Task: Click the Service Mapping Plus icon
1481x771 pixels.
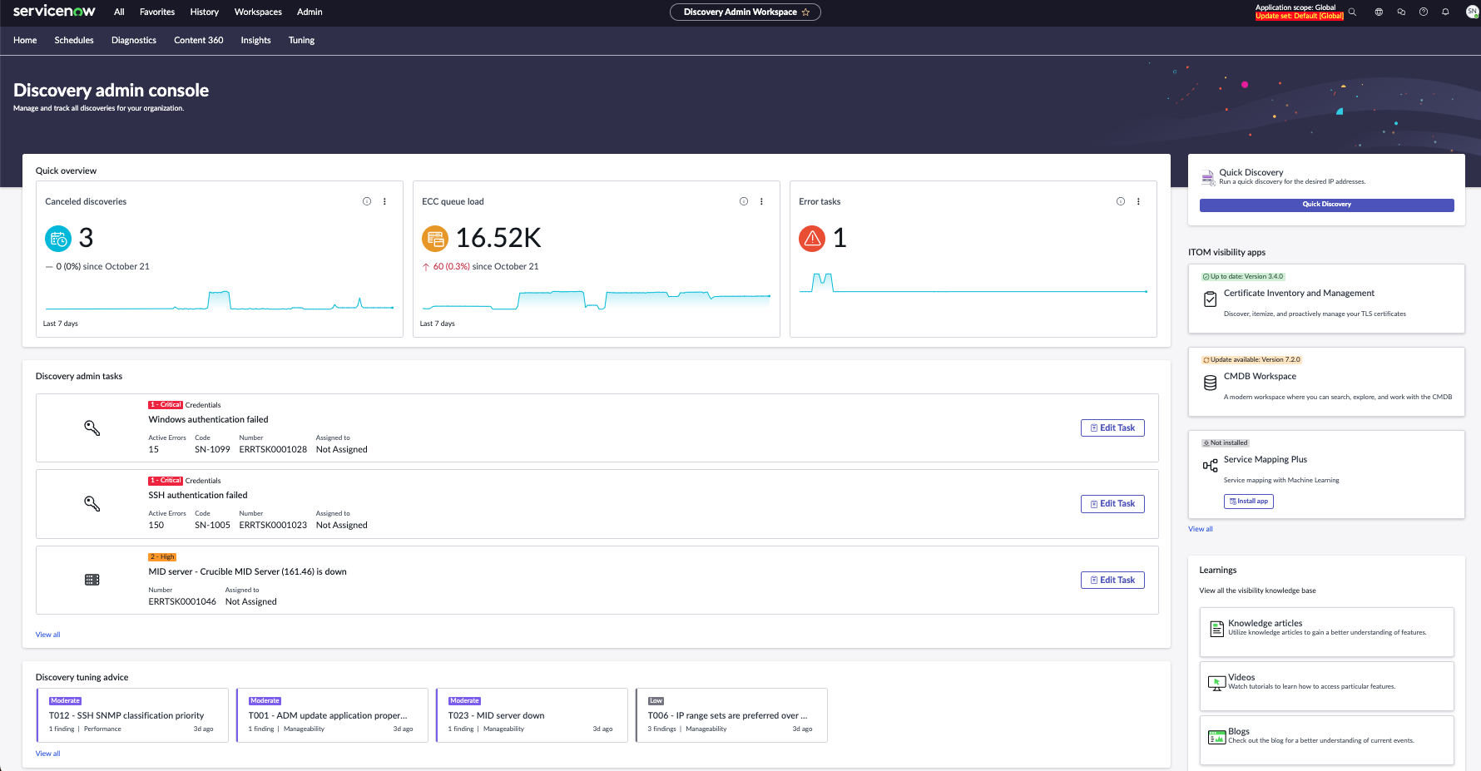Action: pos(1211,466)
